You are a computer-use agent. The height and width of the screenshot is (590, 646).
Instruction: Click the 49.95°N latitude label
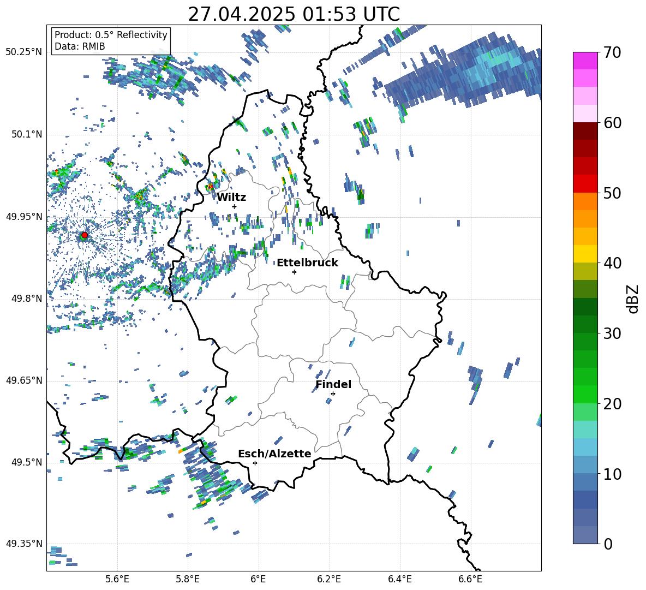[x=24, y=217]
